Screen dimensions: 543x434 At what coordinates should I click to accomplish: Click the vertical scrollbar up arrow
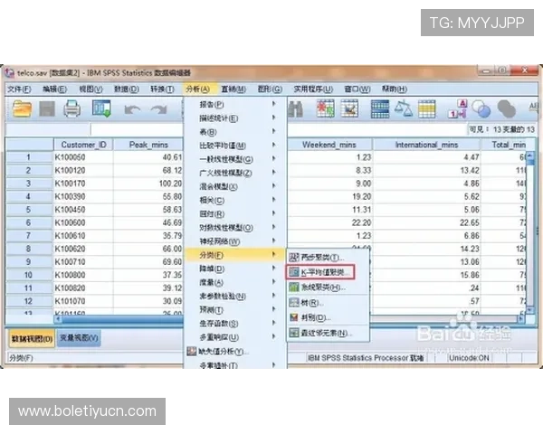point(530,156)
